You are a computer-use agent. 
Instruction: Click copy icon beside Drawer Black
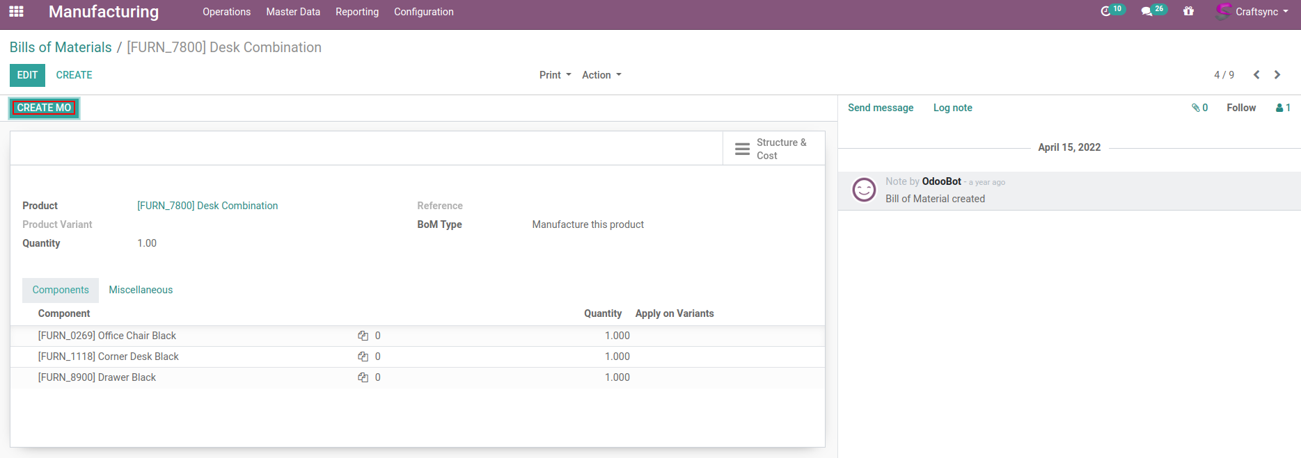pyautogui.click(x=363, y=377)
